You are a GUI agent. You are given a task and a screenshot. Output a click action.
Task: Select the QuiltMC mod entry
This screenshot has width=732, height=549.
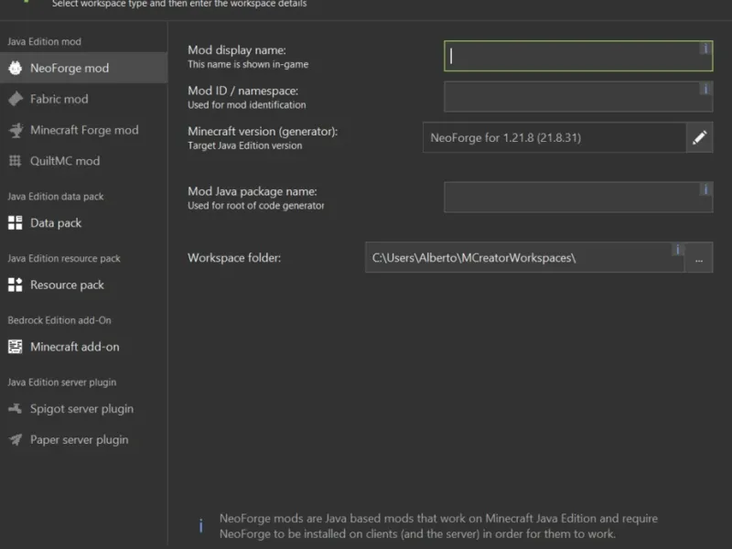(83, 161)
